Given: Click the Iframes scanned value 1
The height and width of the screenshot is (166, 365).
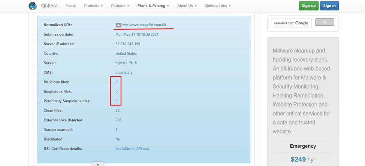Looking at the screenshot, I should tap(117, 130).
